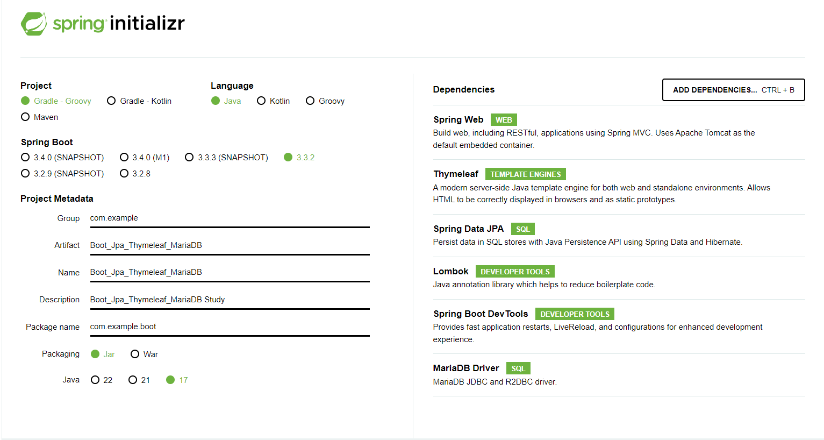Click the Lombok dependency title
The height and width of the screenshot is (440, 824).
tap(451, 271)
